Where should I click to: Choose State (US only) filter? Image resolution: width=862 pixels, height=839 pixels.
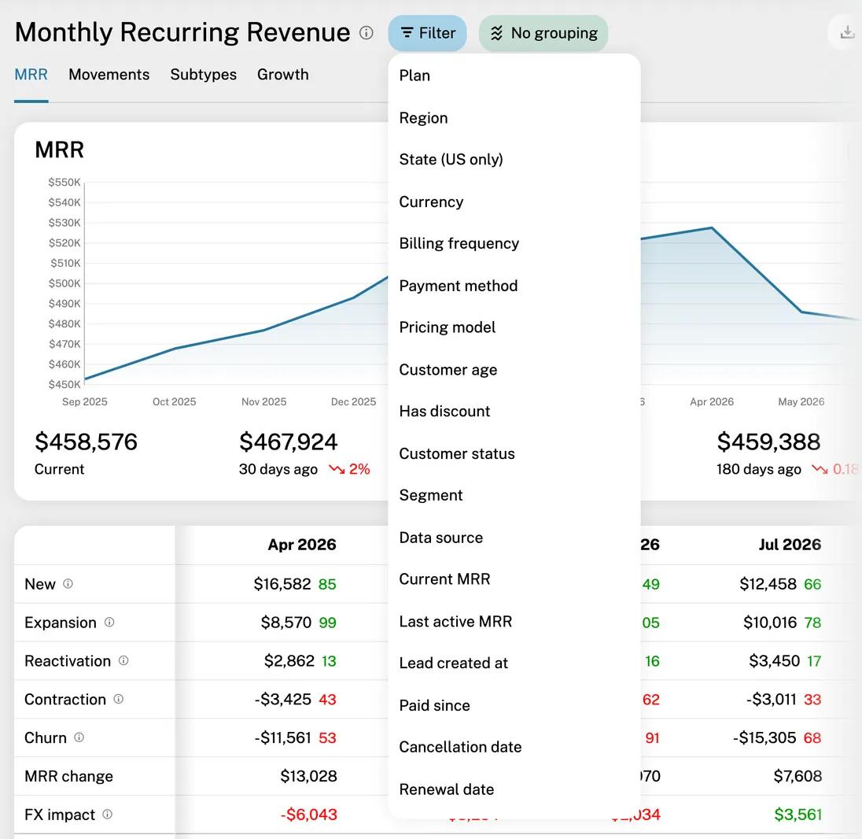(514, 160)
